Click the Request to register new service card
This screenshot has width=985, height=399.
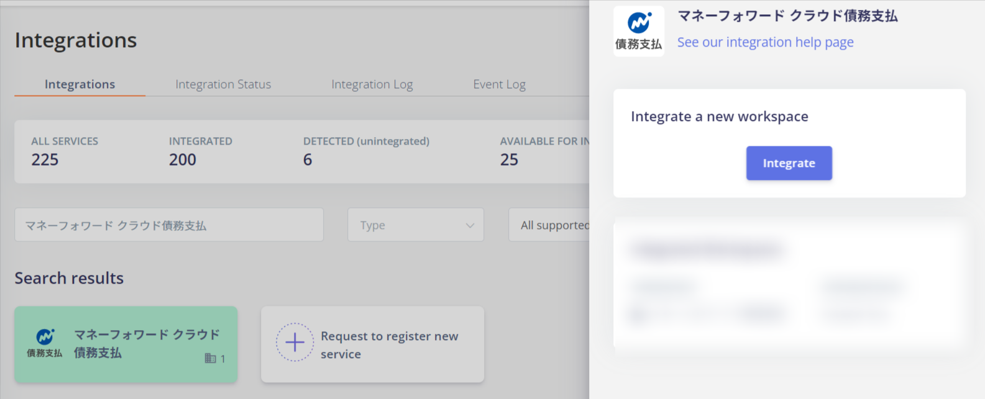(372, 344)
